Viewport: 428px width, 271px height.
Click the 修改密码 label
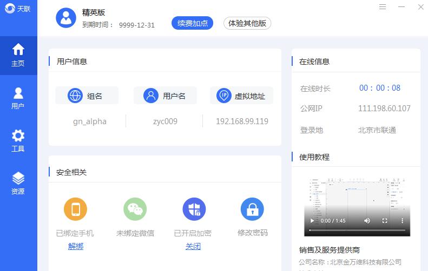pos(253,233)
